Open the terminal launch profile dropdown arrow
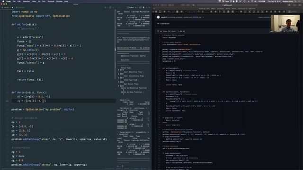Viewport: 303px width, 170px height. pyautogui.click(x=138, y=8)
